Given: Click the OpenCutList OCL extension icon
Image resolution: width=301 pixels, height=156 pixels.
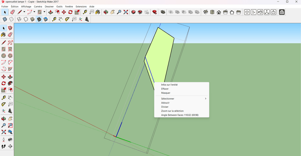Looking at the screenshot, I should (282, 12).
